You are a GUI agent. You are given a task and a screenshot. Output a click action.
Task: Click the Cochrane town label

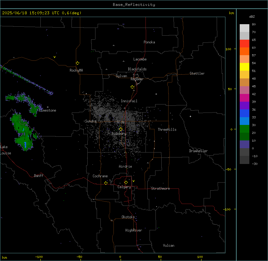[100, 176]
